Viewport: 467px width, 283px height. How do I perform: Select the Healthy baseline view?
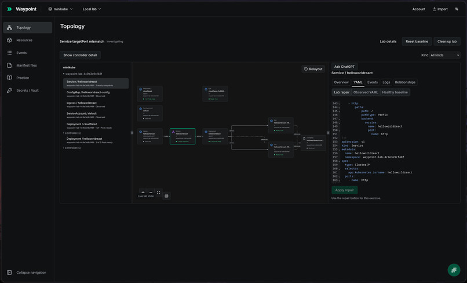(x=395, y=92)
